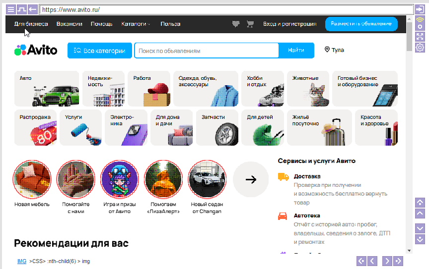This screenshot has width=429, height=269.
Task: Open the Все категории menu
Action: pos(100,51)
